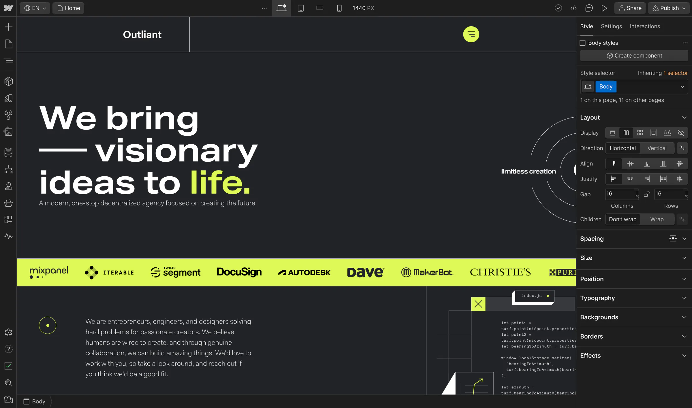Image resolution: width=692 pixels, height=408 pixels.
Task: Open the export code icon
Action: click(573, 8)
